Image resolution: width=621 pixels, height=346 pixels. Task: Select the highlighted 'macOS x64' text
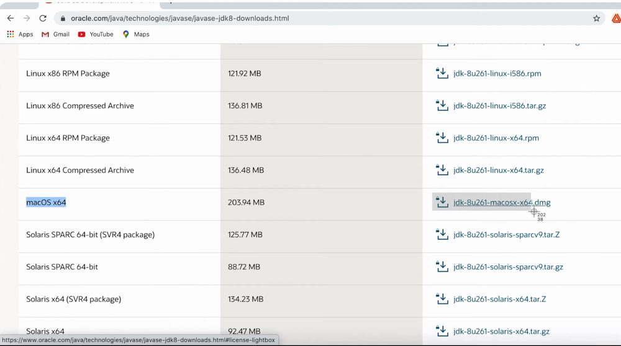(46, 203)
